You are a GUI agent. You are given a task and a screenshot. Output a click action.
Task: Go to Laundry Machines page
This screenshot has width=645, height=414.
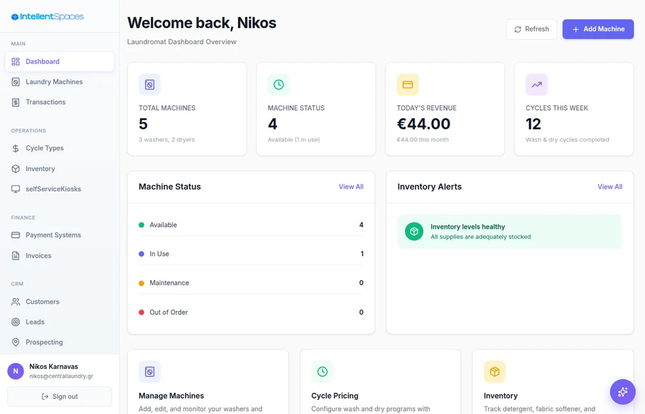[59, 82]
